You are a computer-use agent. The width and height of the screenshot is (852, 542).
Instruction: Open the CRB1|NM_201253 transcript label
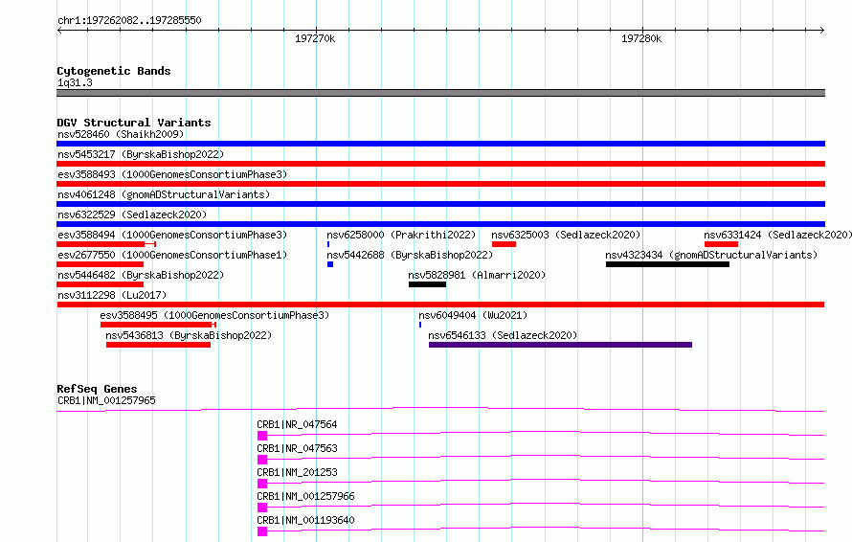297,472
